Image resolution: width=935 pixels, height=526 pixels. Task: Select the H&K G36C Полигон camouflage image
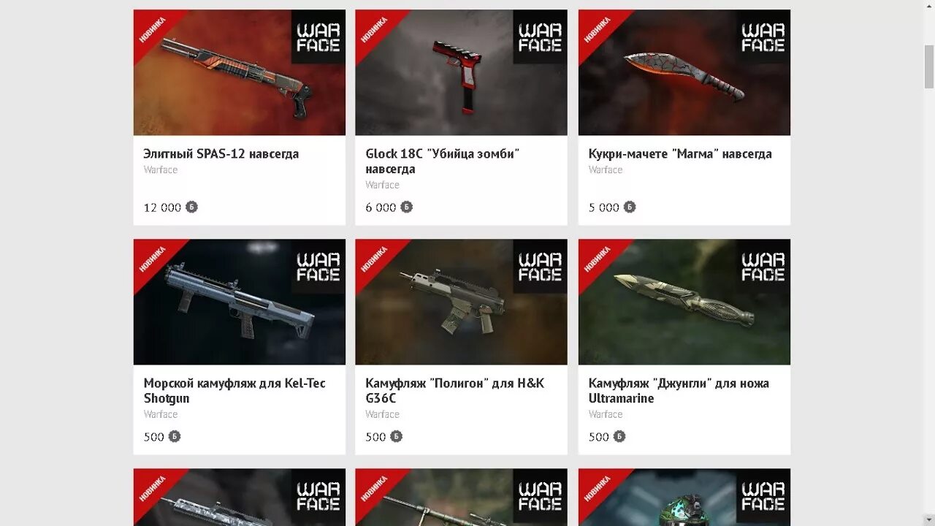[x=462, y=302]
